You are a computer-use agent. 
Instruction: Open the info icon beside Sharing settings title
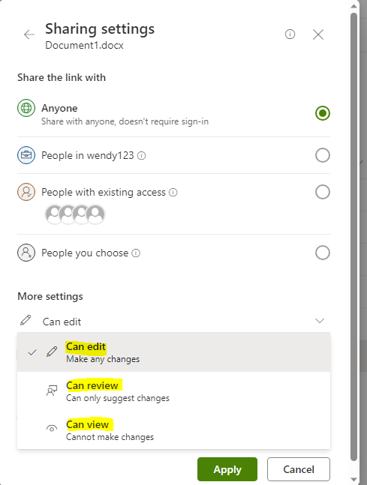click(x=290, y=34)
